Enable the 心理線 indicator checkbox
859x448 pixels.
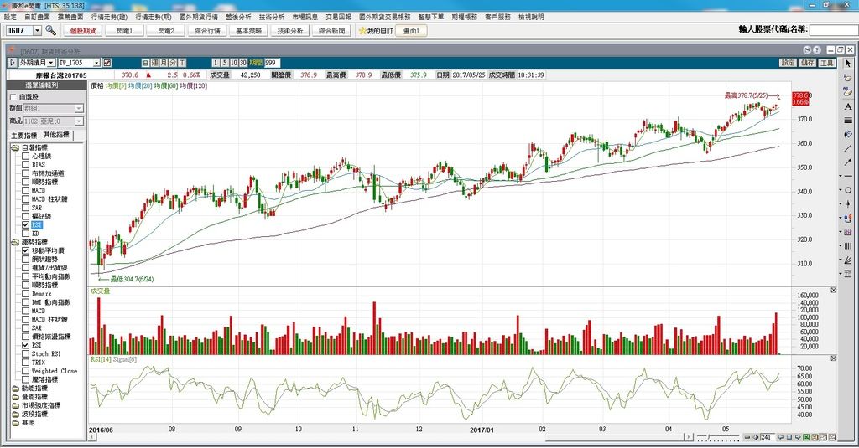tap(25, 156)
